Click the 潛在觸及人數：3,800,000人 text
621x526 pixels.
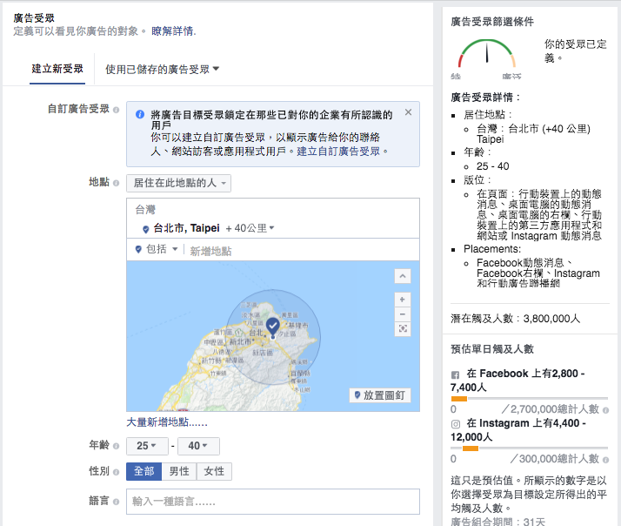coord(515,319)
